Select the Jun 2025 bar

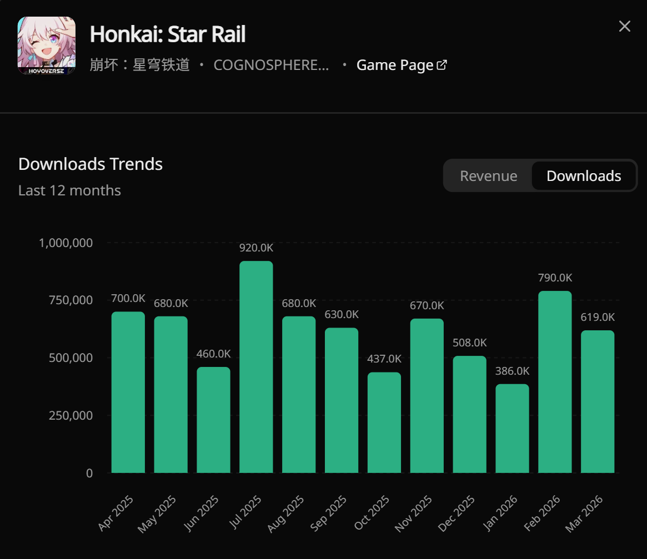pyautogui.click(x=213, y=420)
